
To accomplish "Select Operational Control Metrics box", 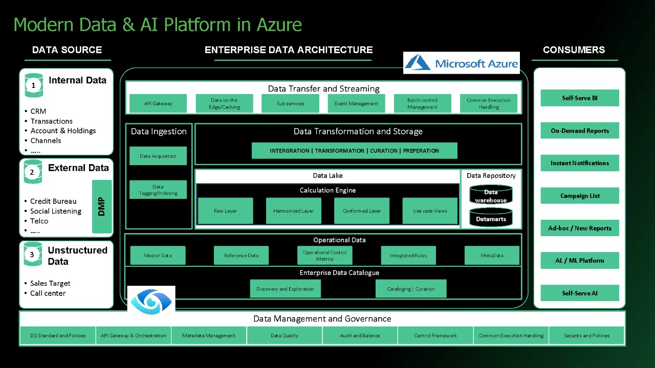I will [324, 256].
